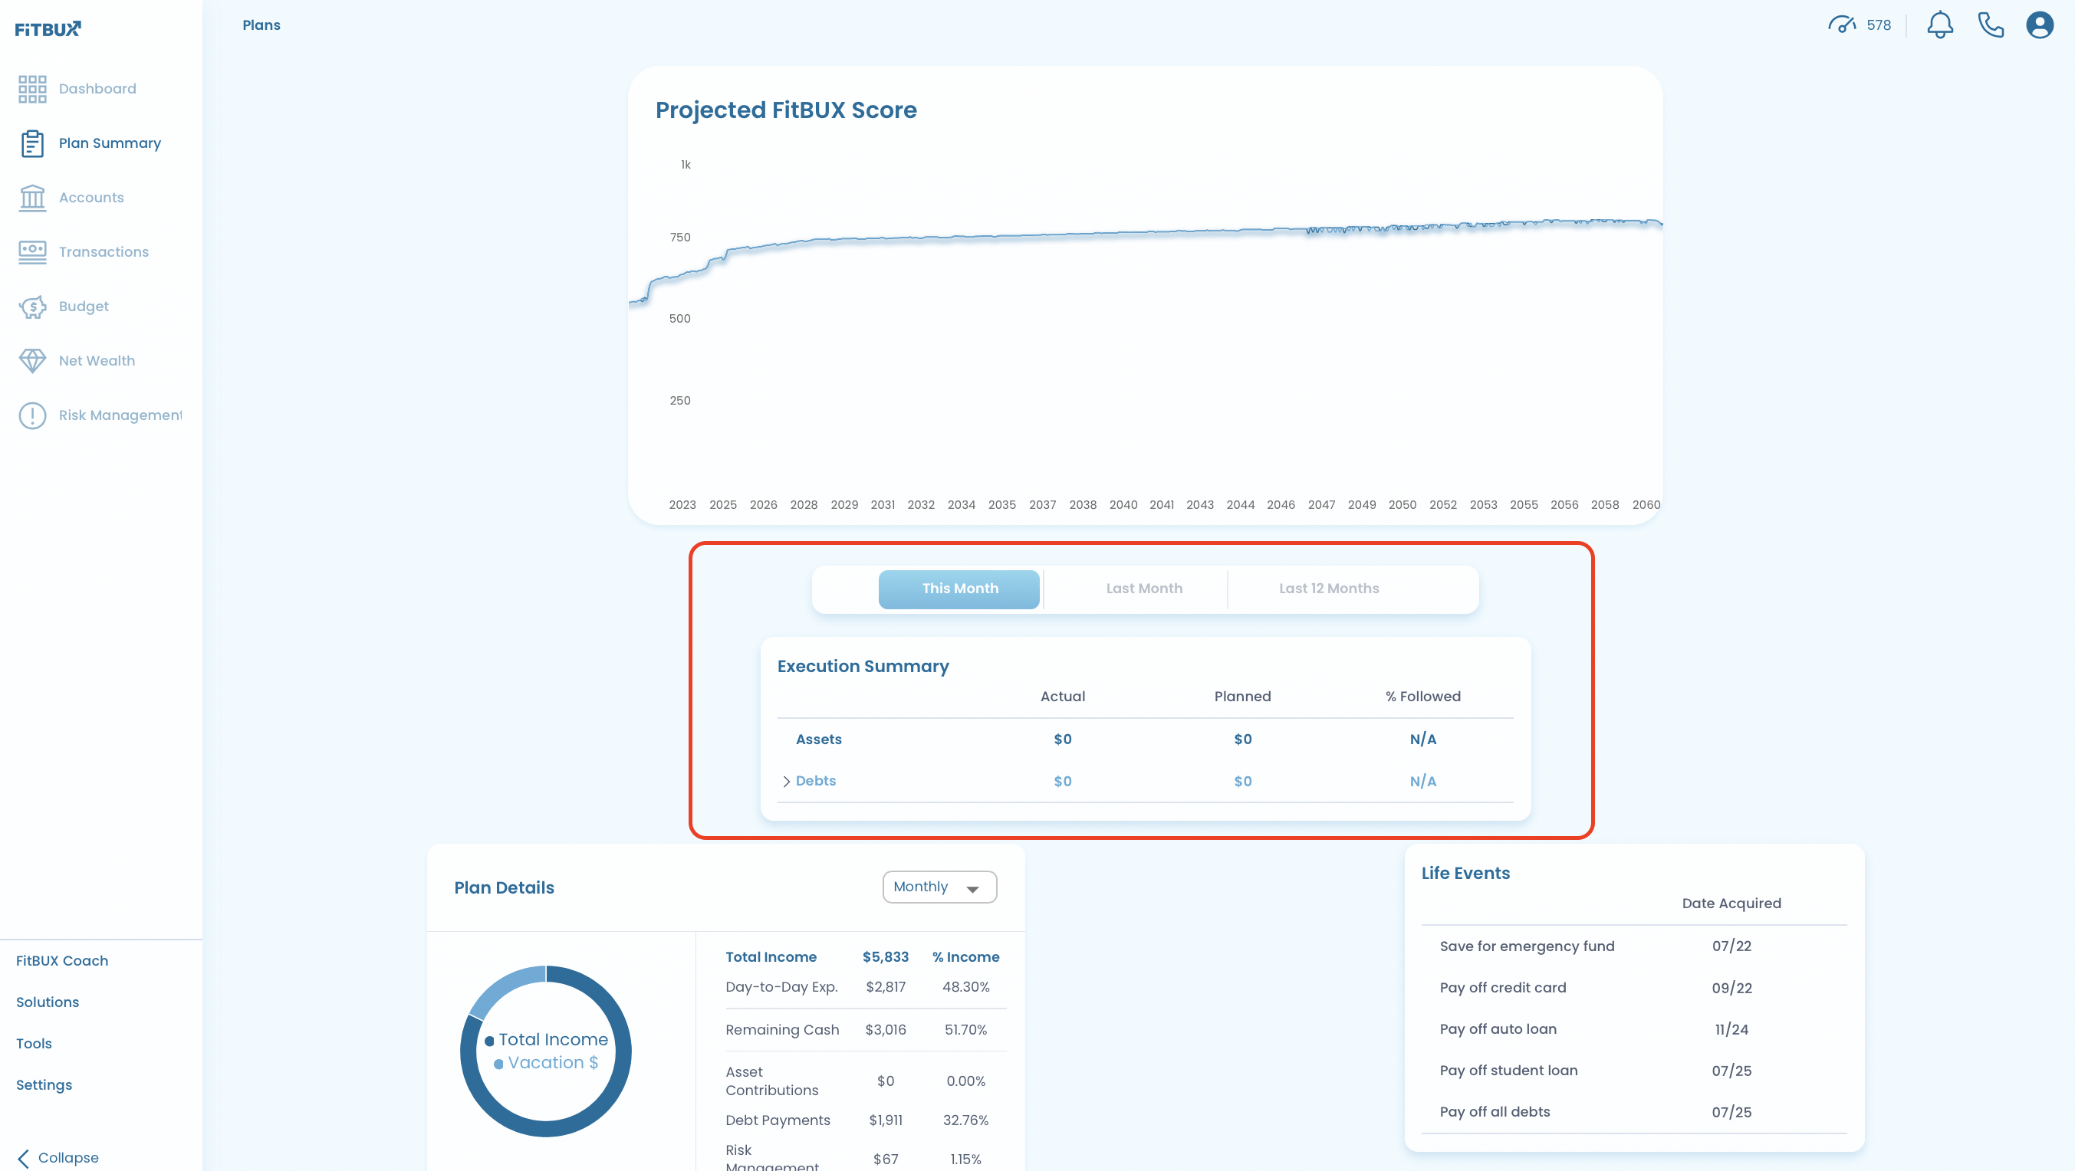
Task: Click Pay off credit card event
Action: [x=1503, y=989]
